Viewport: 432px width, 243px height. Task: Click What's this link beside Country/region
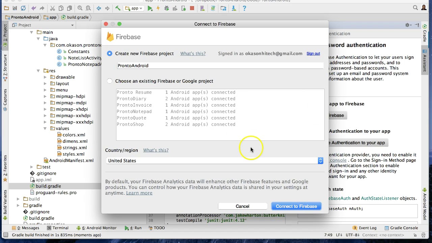tap(156, 150)
